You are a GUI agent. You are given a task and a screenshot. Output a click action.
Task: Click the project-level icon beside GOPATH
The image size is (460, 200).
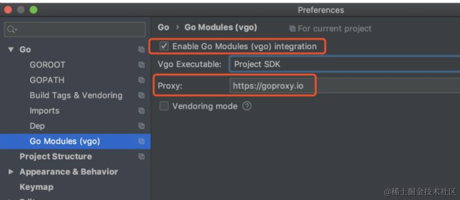141,80
